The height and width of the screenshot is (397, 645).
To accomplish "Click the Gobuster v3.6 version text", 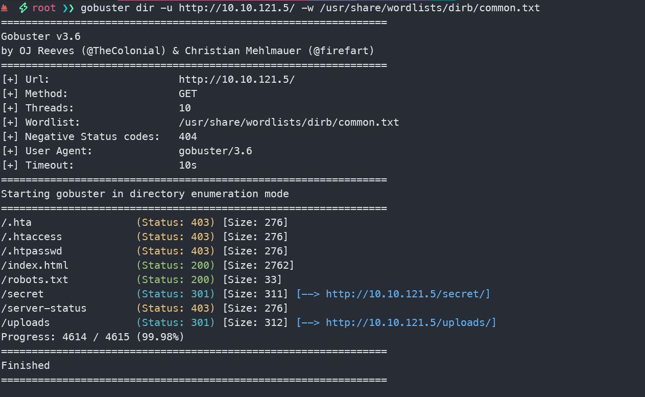I will 41,37.
